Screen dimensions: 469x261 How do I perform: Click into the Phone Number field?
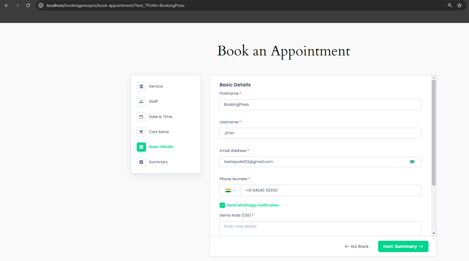point(331,190)
